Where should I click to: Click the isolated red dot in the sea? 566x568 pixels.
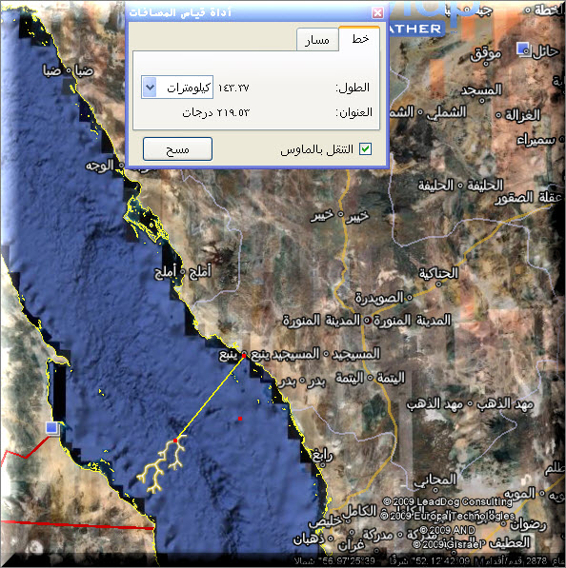coord(240,419)
